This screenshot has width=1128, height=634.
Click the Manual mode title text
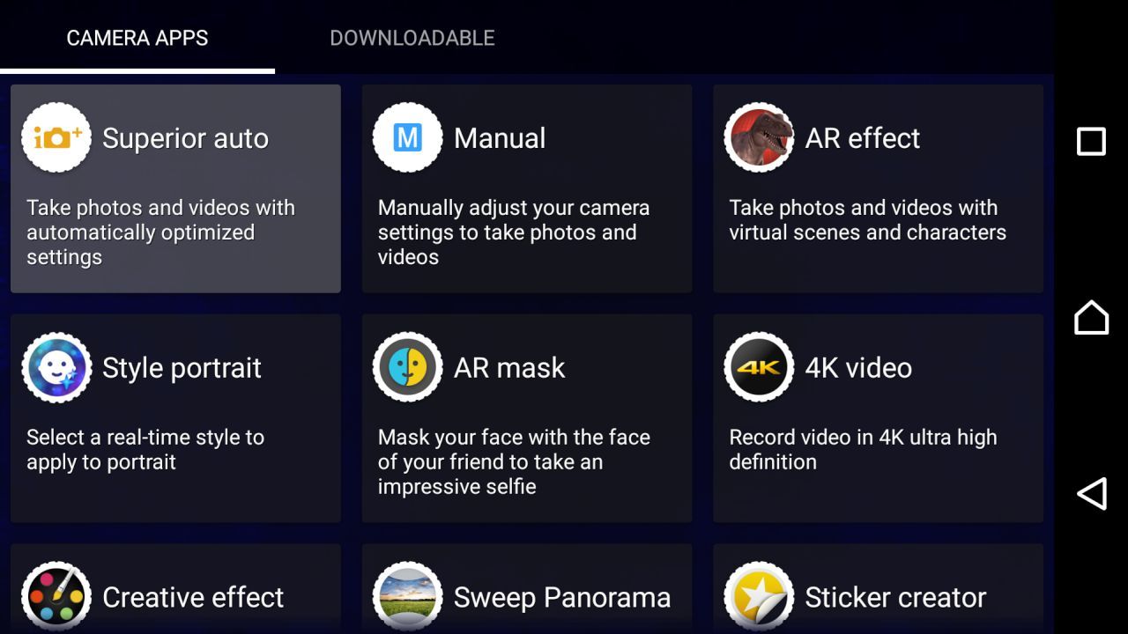click(500, 138)
